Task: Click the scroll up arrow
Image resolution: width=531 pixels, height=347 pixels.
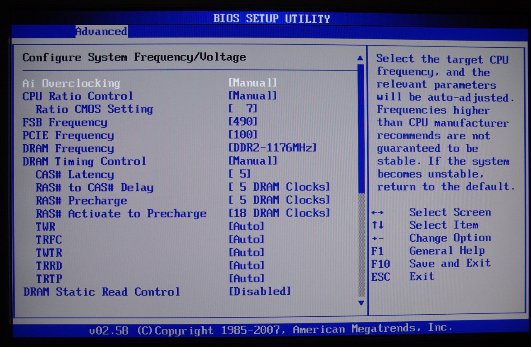Action: [x=360, y=58]
